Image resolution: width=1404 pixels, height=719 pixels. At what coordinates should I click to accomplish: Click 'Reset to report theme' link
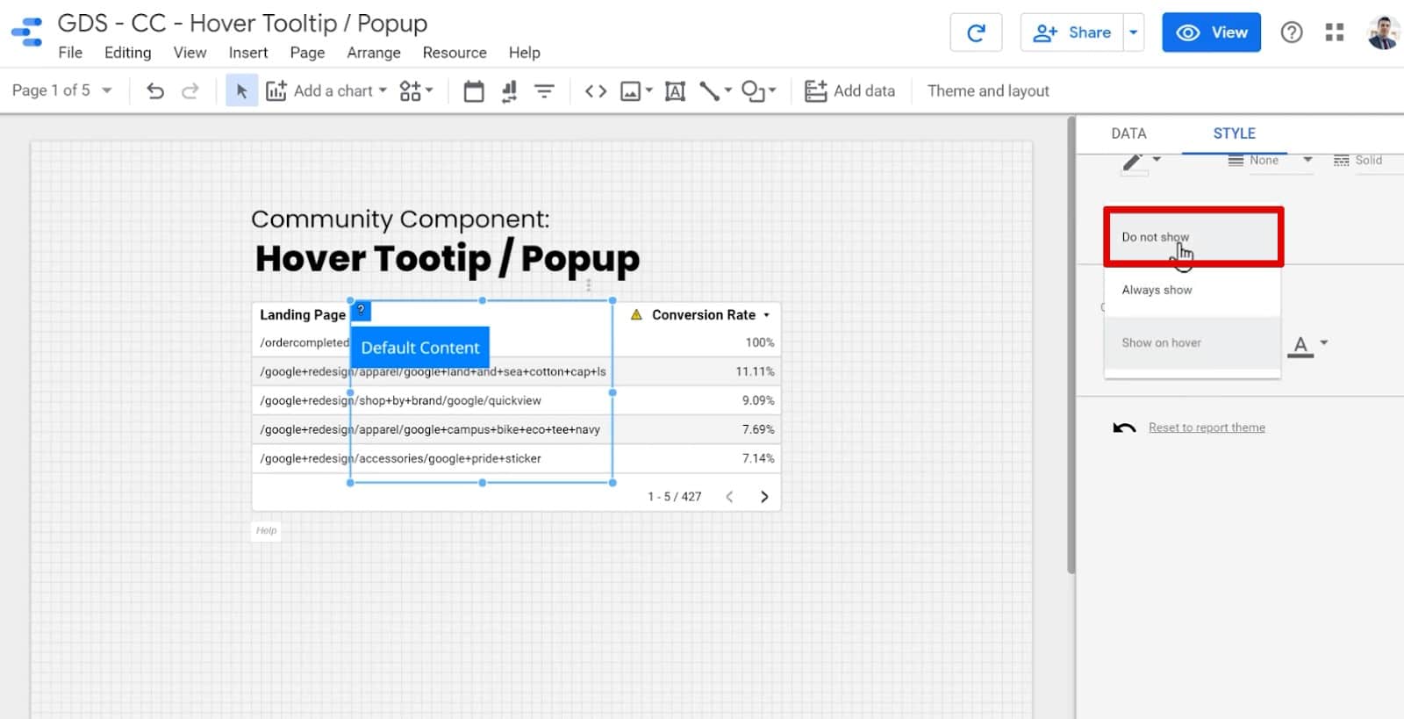1207,428
